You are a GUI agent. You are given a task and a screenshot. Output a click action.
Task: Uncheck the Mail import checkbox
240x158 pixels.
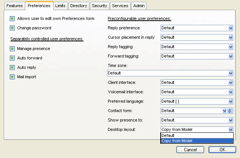point(12,77)
